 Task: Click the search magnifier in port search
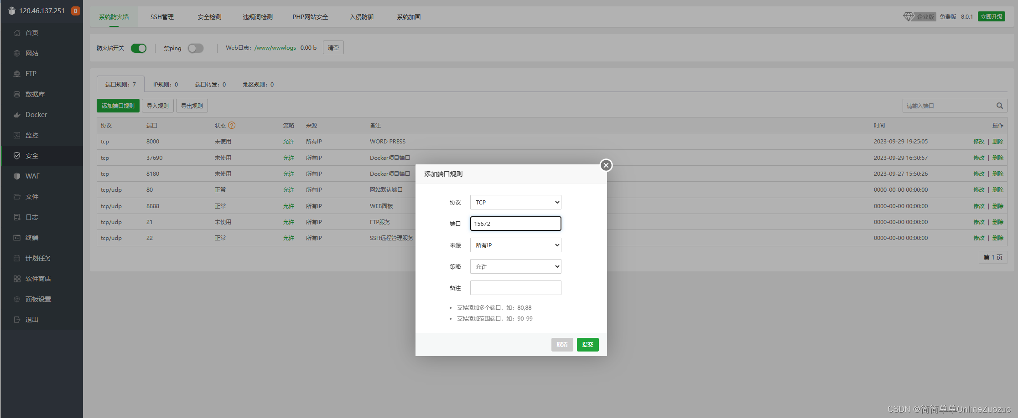coord(999,106)
